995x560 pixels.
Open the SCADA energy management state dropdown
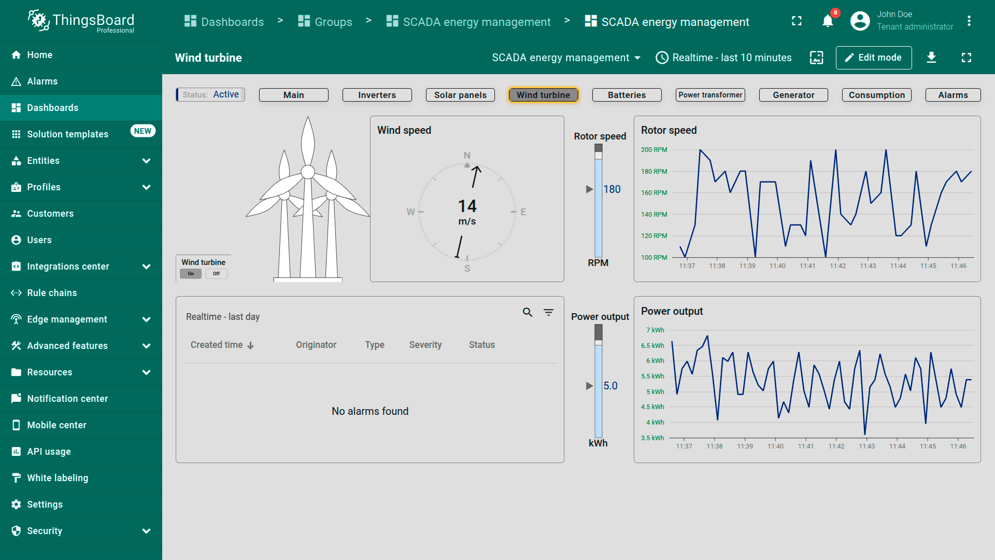[566, 58]
